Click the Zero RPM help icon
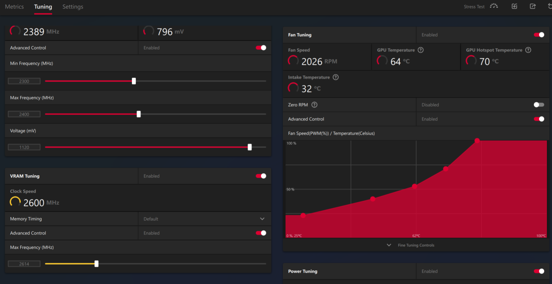The height and width of the screenshot is (284, 552). click(x=314, y=105)
